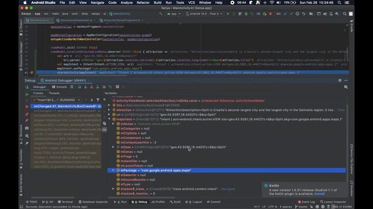Viewport: 373px width, 209px height.
Task: Click next frame down-arrow in Frames toolbar
Action: [92, 100]
